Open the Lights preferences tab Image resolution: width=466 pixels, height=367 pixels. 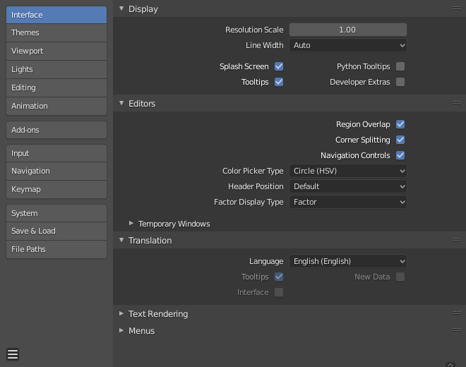pos(56,70)
